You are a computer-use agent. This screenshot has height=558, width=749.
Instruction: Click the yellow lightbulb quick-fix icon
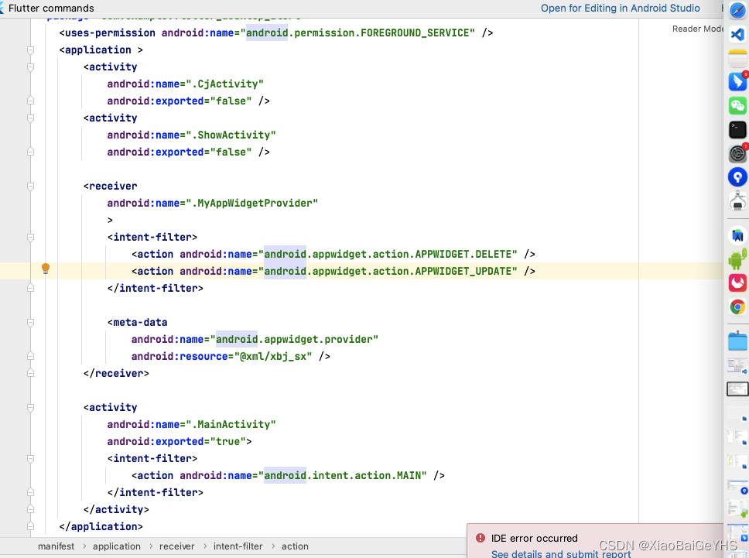click(x=46, y=269)
